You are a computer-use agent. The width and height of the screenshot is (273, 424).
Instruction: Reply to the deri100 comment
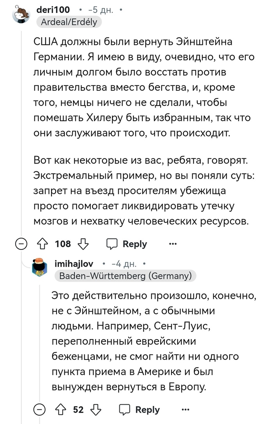pos(127,244)
